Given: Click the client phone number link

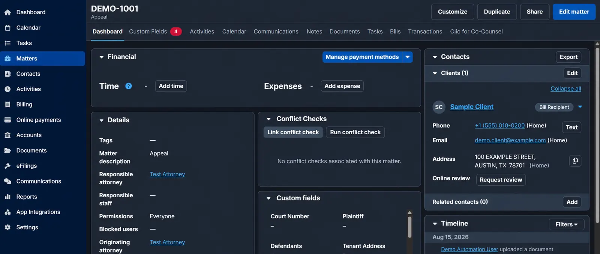Looking at the screenshot, I should point(500,125).
